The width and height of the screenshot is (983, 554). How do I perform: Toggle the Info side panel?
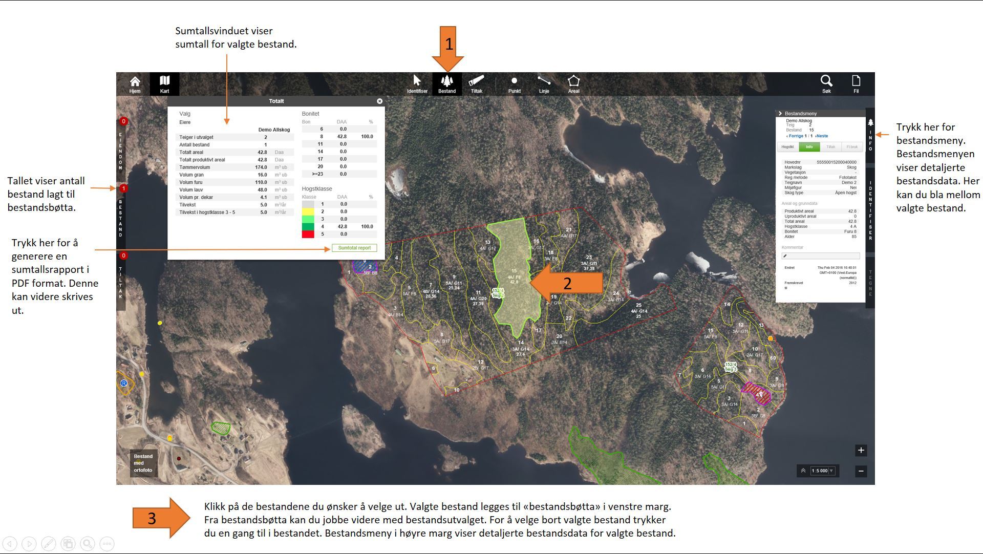tap(870, 136)
